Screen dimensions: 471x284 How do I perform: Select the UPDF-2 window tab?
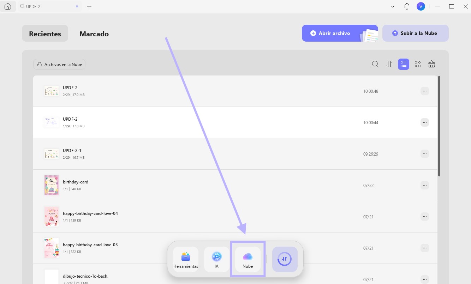click(x=49, y=6)
